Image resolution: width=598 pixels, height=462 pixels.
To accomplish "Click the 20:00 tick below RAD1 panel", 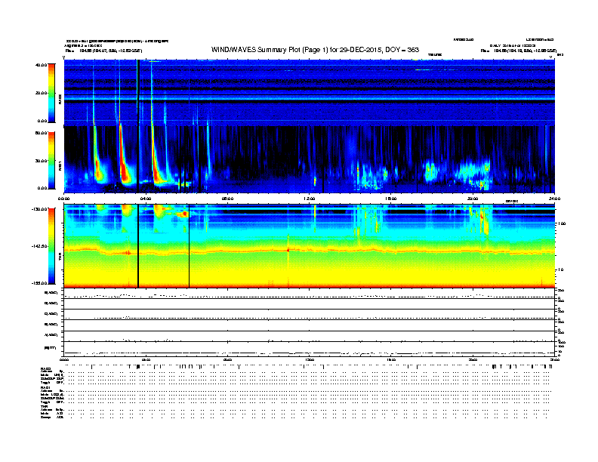I will pos(473,199).
